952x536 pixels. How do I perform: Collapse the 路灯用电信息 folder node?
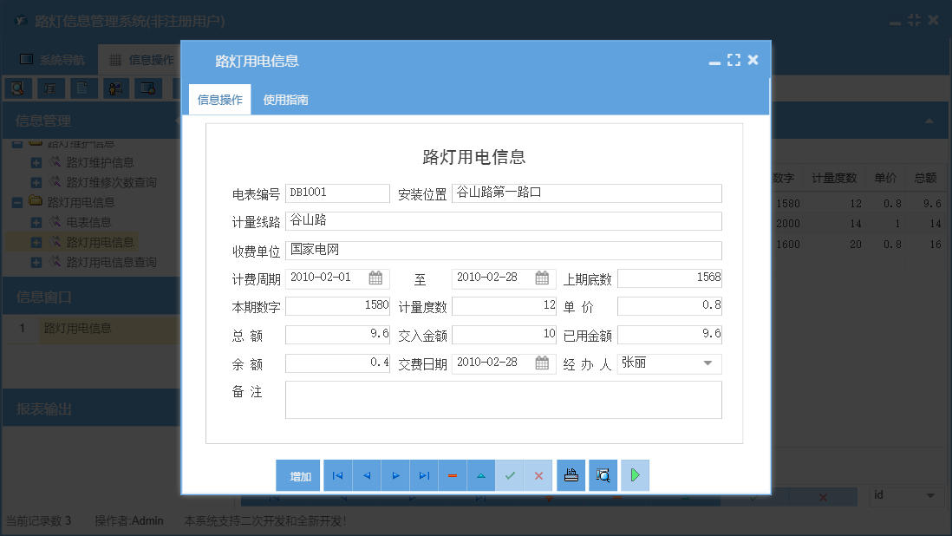[17, 202]
